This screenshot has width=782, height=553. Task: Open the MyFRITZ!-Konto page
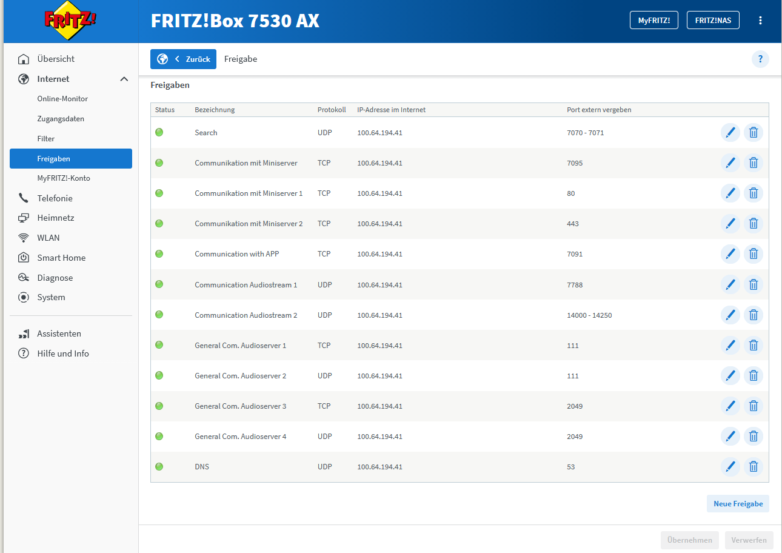point(64,178)
